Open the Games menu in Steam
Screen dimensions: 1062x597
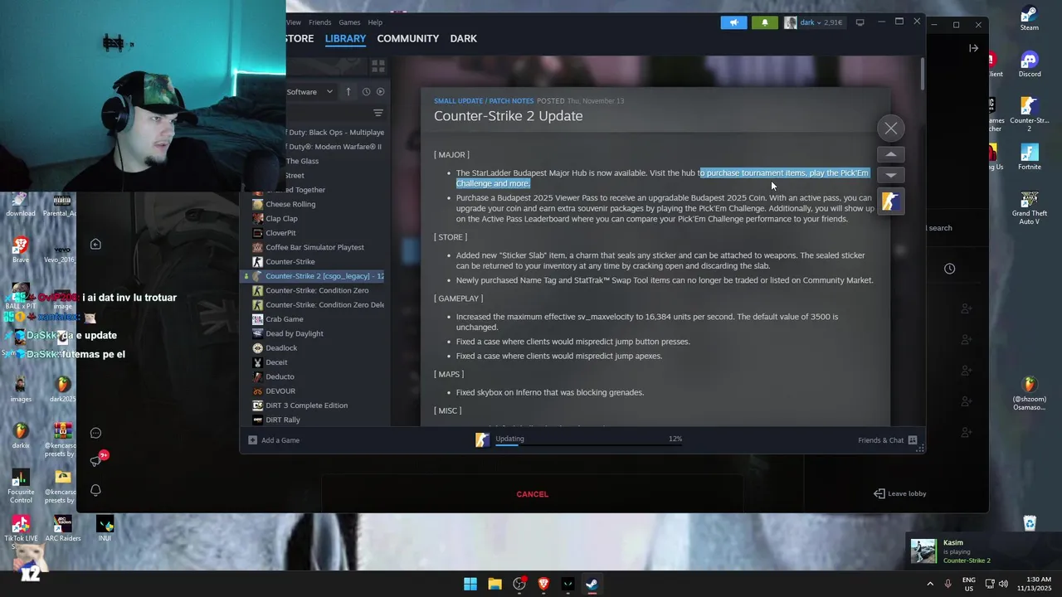click(349, 22)
